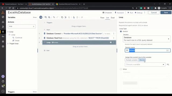Open the user profile avatar R

click(x=3, y=77)
